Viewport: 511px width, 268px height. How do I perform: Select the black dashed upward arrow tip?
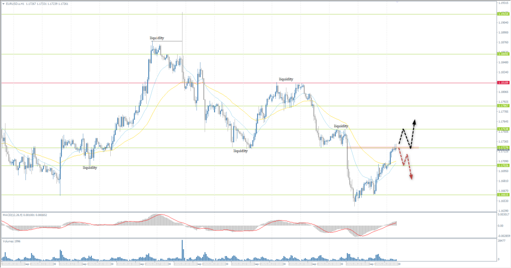tap(414, 121)
